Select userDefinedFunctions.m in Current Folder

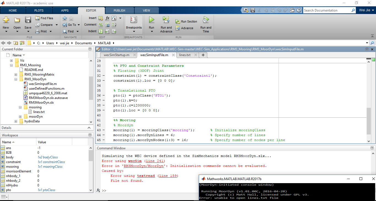click(47, 89)
